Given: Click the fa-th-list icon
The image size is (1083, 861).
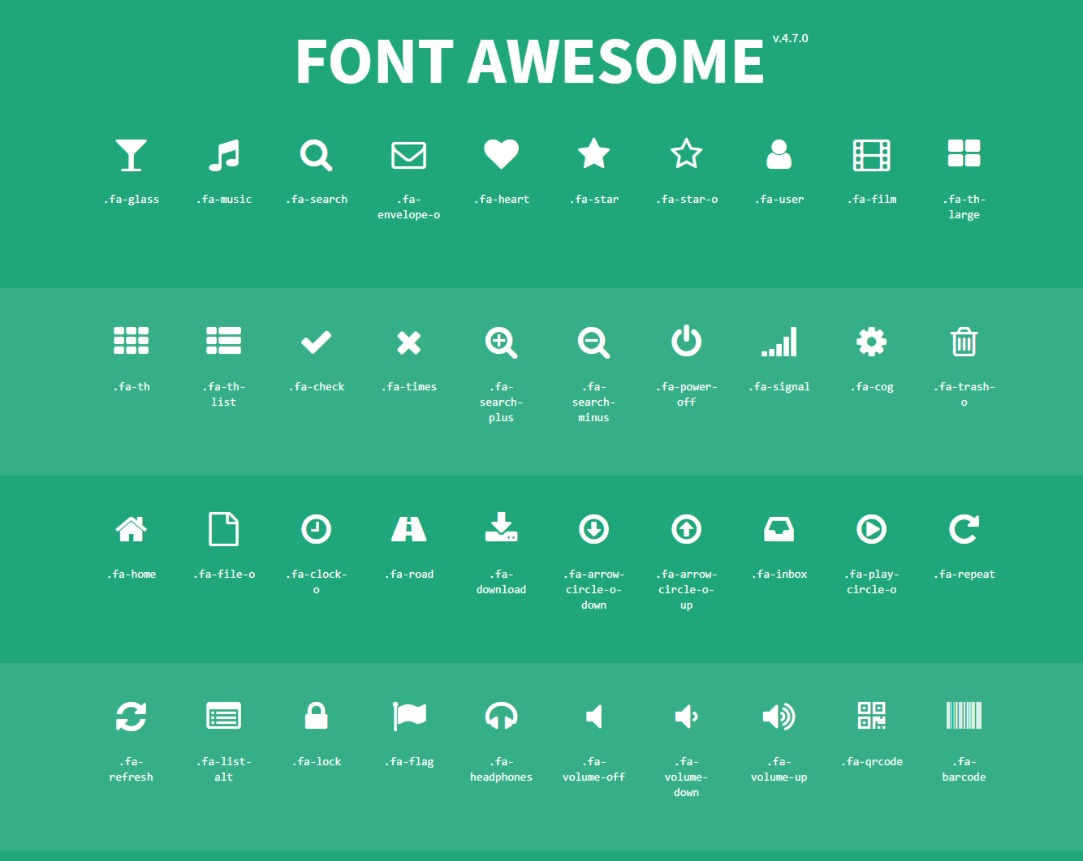Looking at the screenshot, I should click(x=224, y=341).
